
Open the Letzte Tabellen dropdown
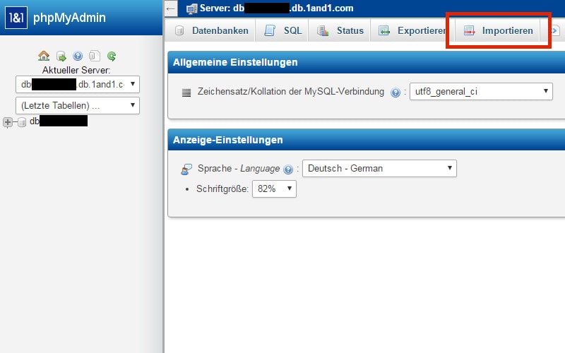point(78,105)
